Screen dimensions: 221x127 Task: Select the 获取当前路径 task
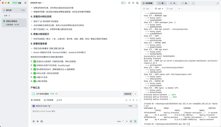[14, 23]
